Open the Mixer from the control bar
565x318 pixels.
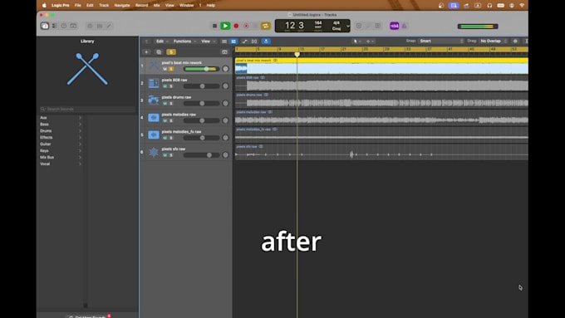click(100, 26)
